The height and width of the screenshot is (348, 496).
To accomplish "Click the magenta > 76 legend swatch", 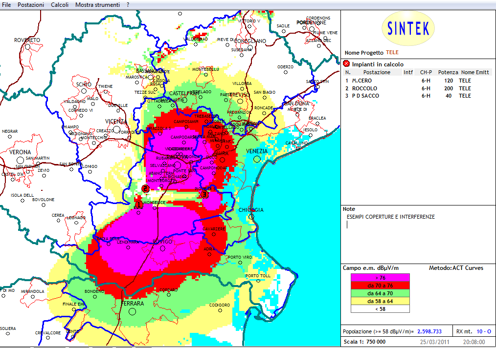I will pyautogui.click(x=380, y=278).
